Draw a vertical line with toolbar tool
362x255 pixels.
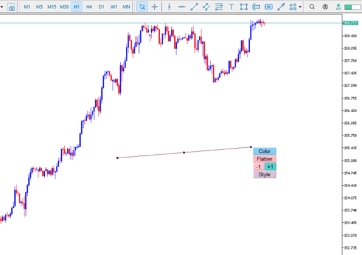pos(169,7)
